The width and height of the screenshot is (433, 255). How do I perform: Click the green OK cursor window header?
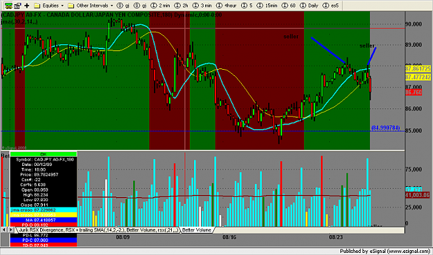(x=44, y=154)
